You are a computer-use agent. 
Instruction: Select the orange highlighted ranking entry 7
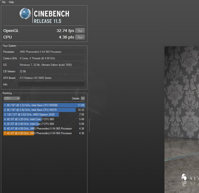tap(44, 133)
